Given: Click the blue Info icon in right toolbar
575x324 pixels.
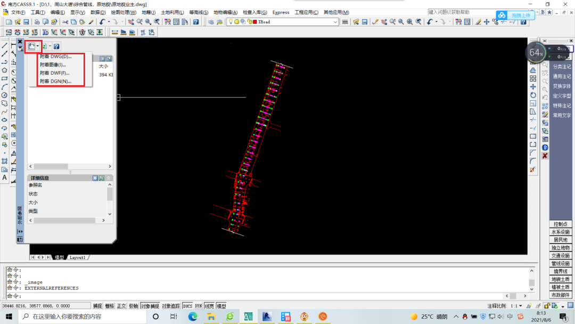Looking at the screenshot, I should 545,148.
